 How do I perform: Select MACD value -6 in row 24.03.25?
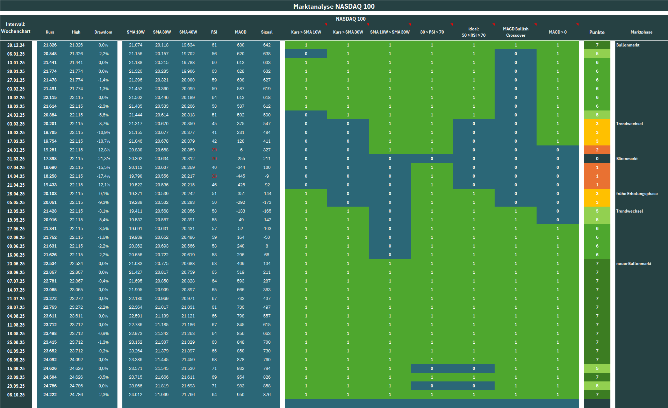point(240,150)
